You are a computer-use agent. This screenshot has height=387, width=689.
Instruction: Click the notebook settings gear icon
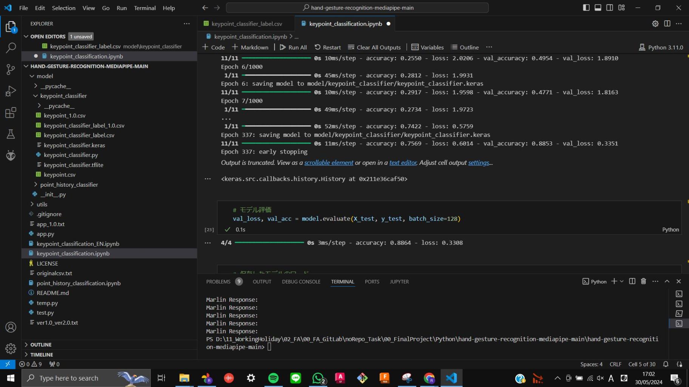pos(655,23)
